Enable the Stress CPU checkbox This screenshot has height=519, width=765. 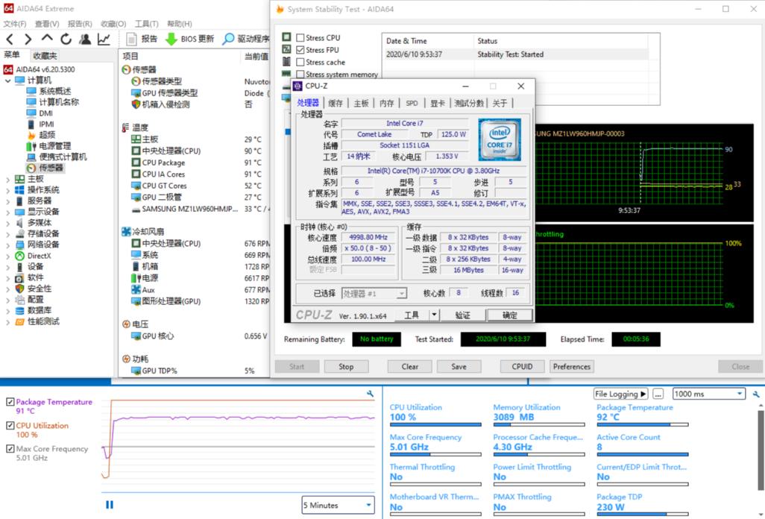click(299, 37)
